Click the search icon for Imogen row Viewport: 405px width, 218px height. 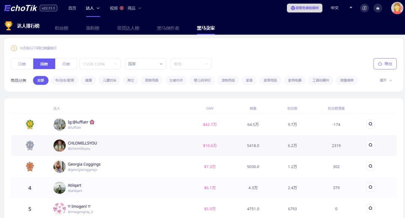coord(370,208)
